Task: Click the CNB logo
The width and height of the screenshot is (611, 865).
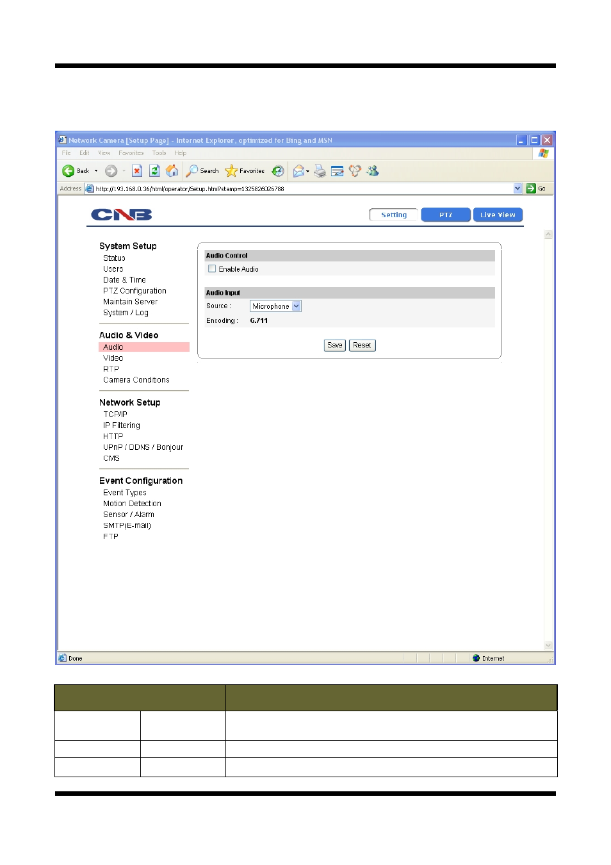Action: pyautogui.click(x=121, y=215)
